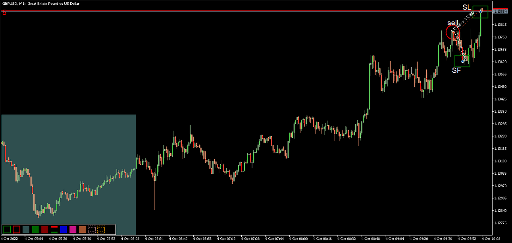Click the blue diamond marker at 1.13884

[x=481, y=12]
